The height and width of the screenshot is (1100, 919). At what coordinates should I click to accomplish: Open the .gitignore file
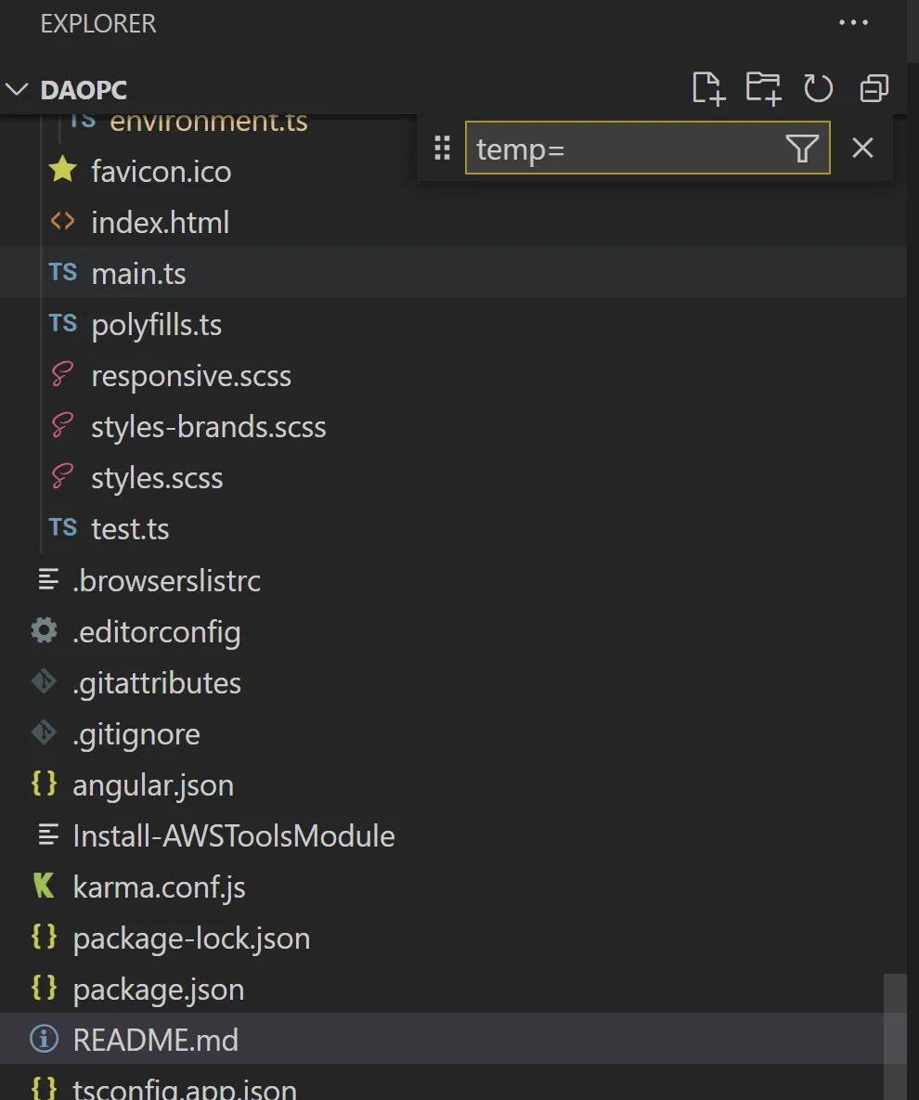pos(136,733)
